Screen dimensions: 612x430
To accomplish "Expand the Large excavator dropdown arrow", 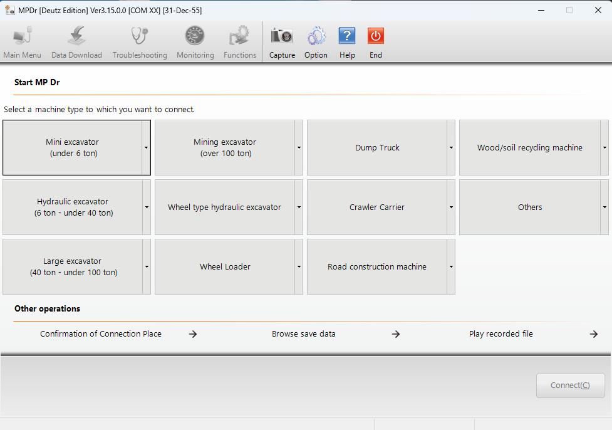I will 147,267.
